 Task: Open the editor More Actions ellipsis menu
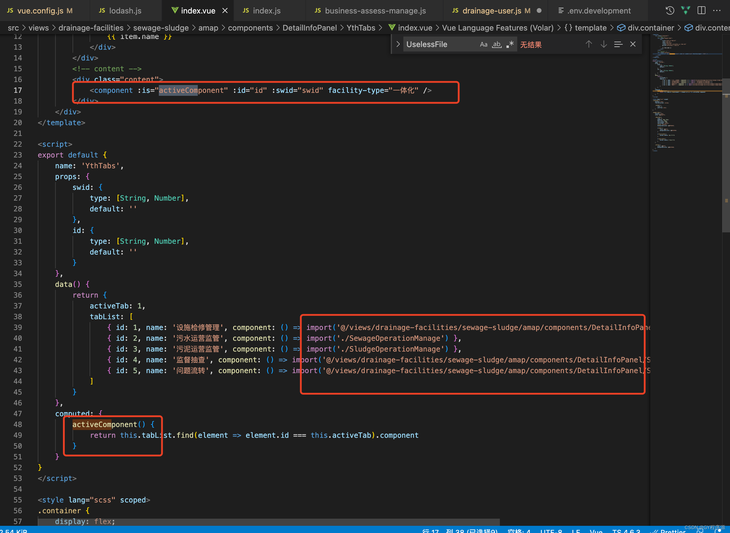coord(717,10)
